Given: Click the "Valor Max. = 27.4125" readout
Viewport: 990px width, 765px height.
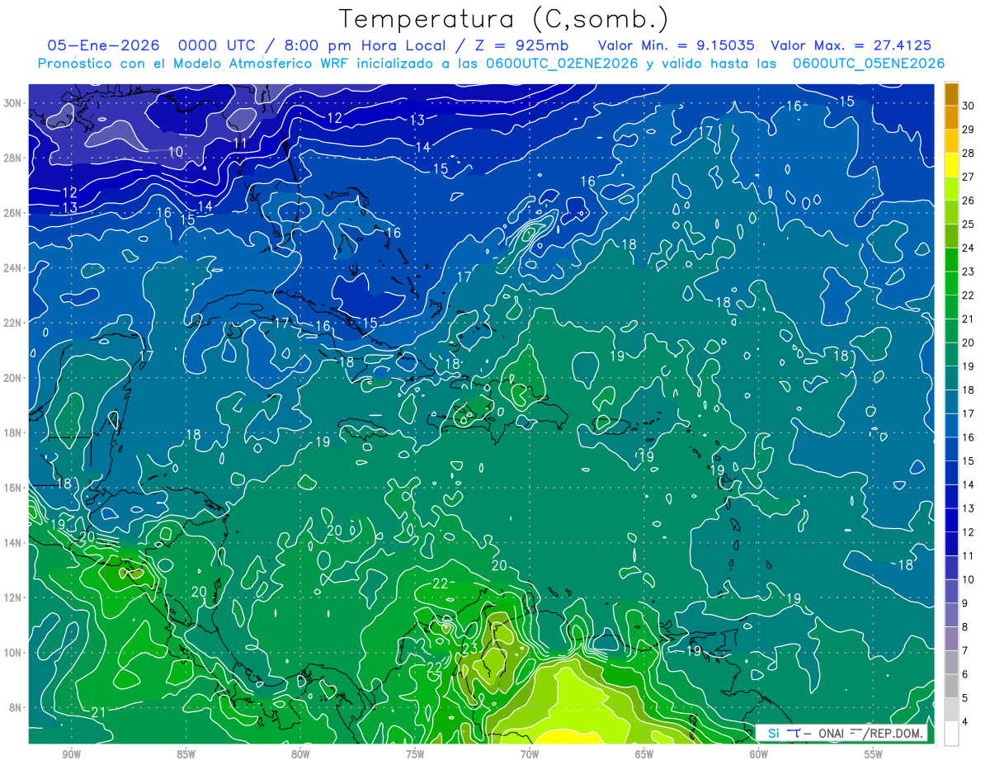Looking at the screenshot, I should pyautogui.click(x=851, y=46).
